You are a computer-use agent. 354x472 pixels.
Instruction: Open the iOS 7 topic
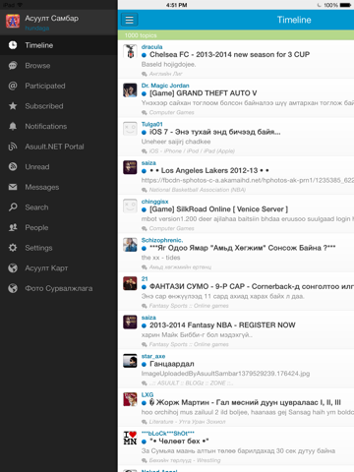tap(215, 132)
